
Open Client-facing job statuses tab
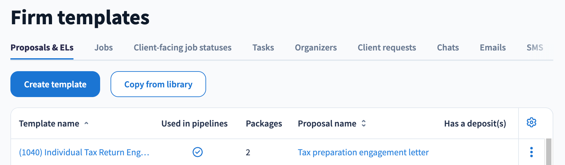(183, 48)
